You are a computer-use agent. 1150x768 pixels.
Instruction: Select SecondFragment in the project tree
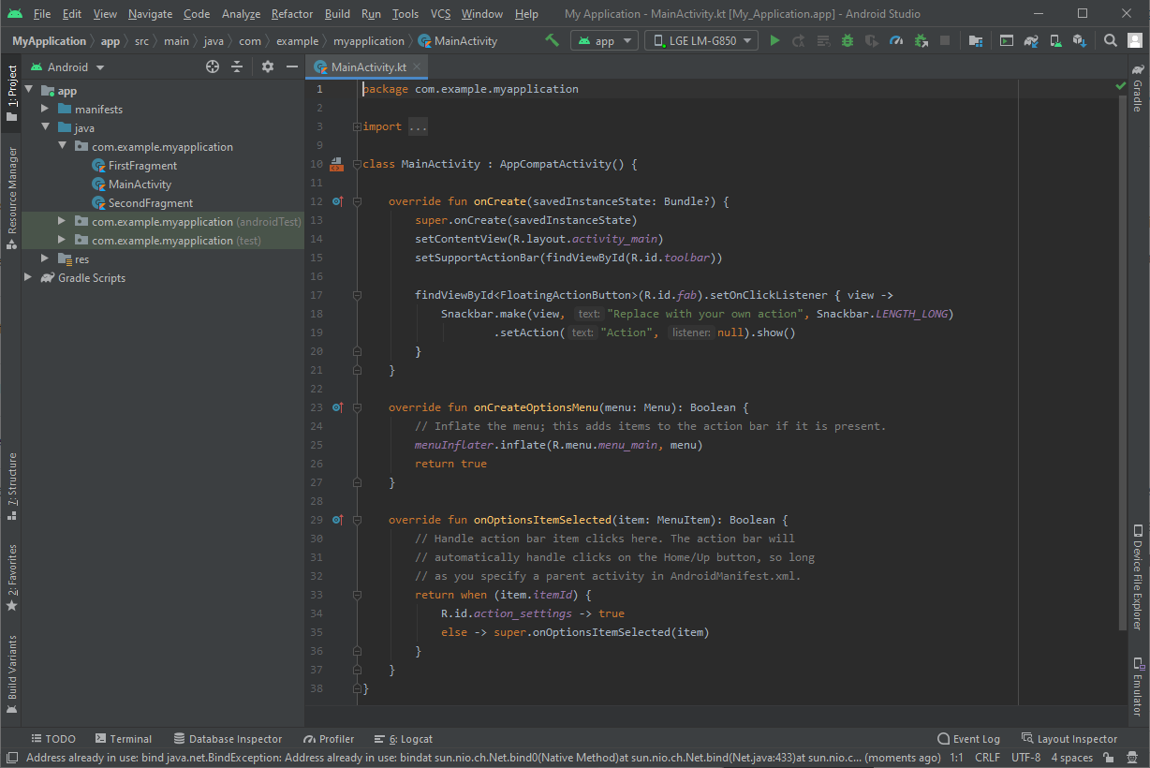pos(150,203)
